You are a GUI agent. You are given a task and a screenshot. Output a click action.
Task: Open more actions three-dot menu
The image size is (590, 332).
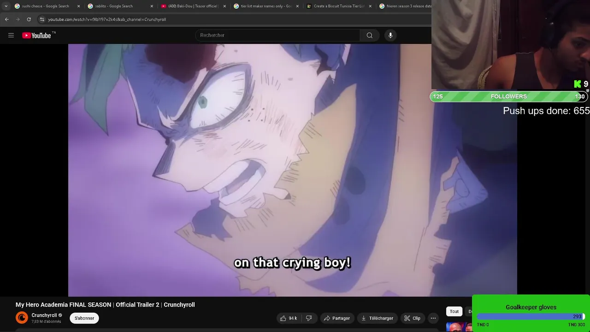pyautogui.click(x=433, y=318)
